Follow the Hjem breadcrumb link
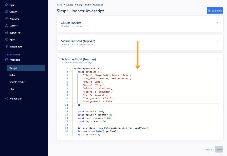 pyautogui.click(x=60, y=5)
